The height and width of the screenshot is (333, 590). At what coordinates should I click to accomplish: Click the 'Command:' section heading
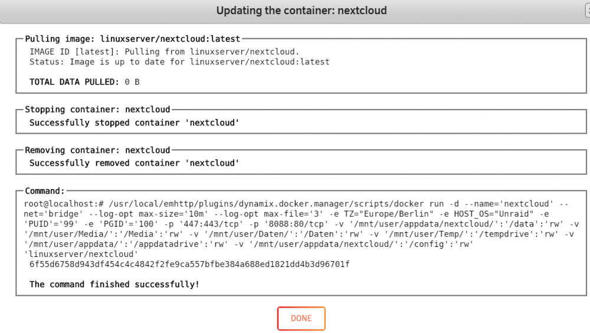pos(45,191)
